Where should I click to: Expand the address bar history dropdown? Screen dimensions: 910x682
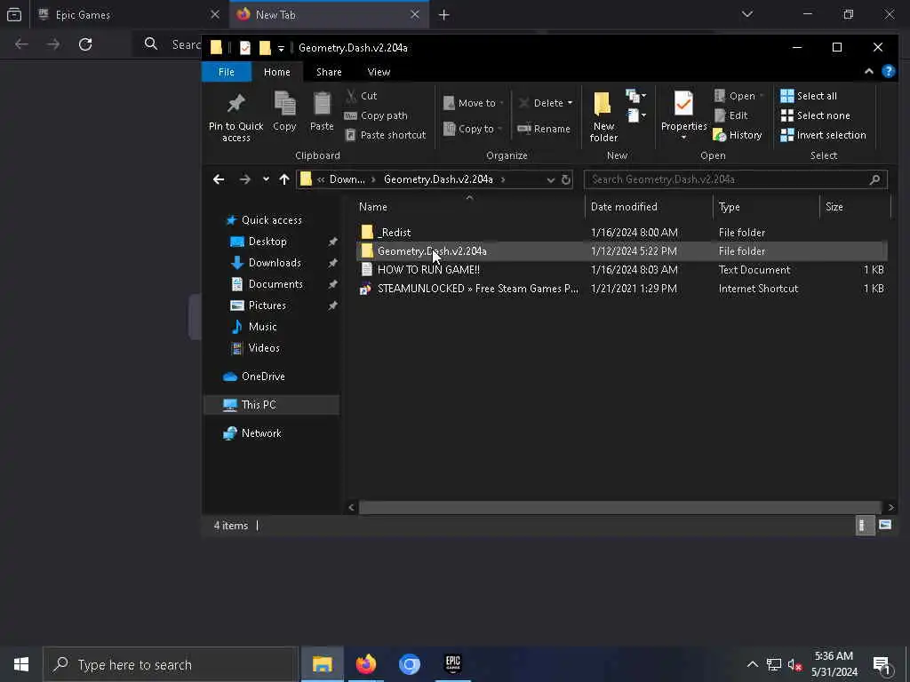[551, 179]
